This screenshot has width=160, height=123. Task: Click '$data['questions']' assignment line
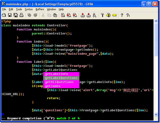pyautogui.click(x=90, y=110)
